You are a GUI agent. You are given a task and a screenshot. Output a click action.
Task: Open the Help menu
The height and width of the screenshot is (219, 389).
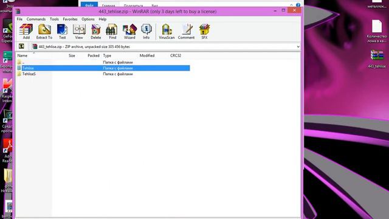point(103,19)
